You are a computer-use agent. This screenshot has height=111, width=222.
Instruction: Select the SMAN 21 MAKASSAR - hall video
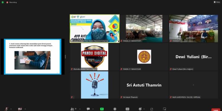(144, 28)
